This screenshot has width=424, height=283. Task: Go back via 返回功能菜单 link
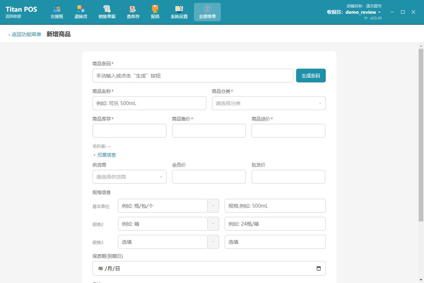pyautogui.click(x=25, y=34)
